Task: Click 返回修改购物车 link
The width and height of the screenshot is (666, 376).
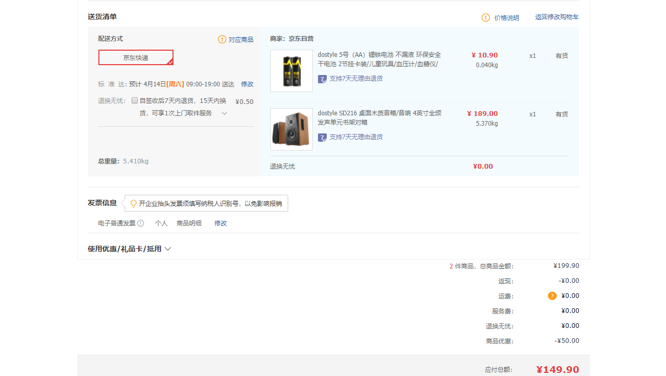Action: point(557,17)
